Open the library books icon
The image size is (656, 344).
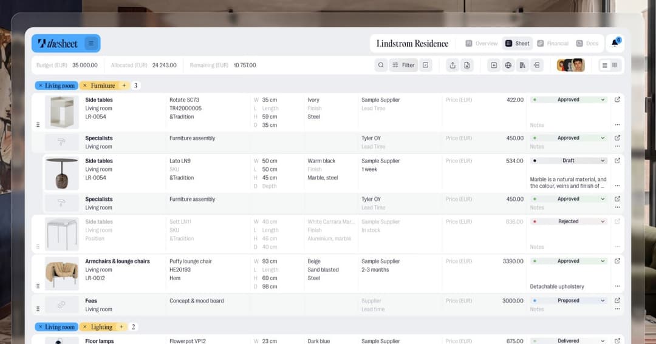coord(522,65)
